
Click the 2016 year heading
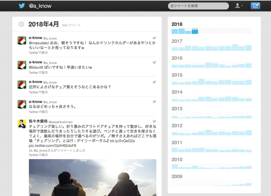pyautogui.click(x=177, y=58)
